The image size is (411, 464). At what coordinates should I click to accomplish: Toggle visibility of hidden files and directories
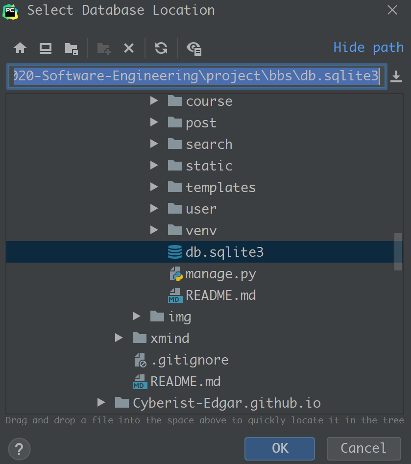(193, 48)
